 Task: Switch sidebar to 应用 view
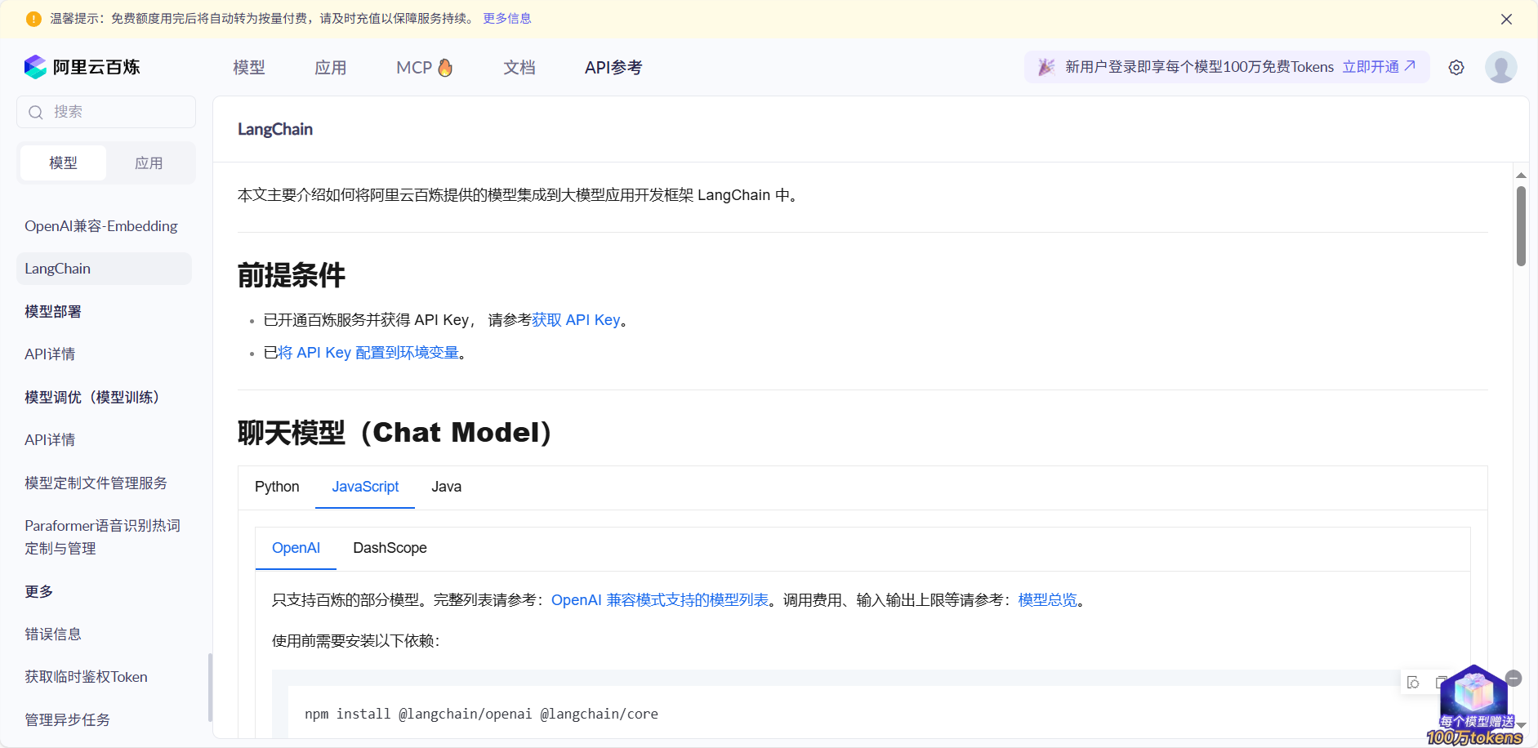tap(150, 163)
